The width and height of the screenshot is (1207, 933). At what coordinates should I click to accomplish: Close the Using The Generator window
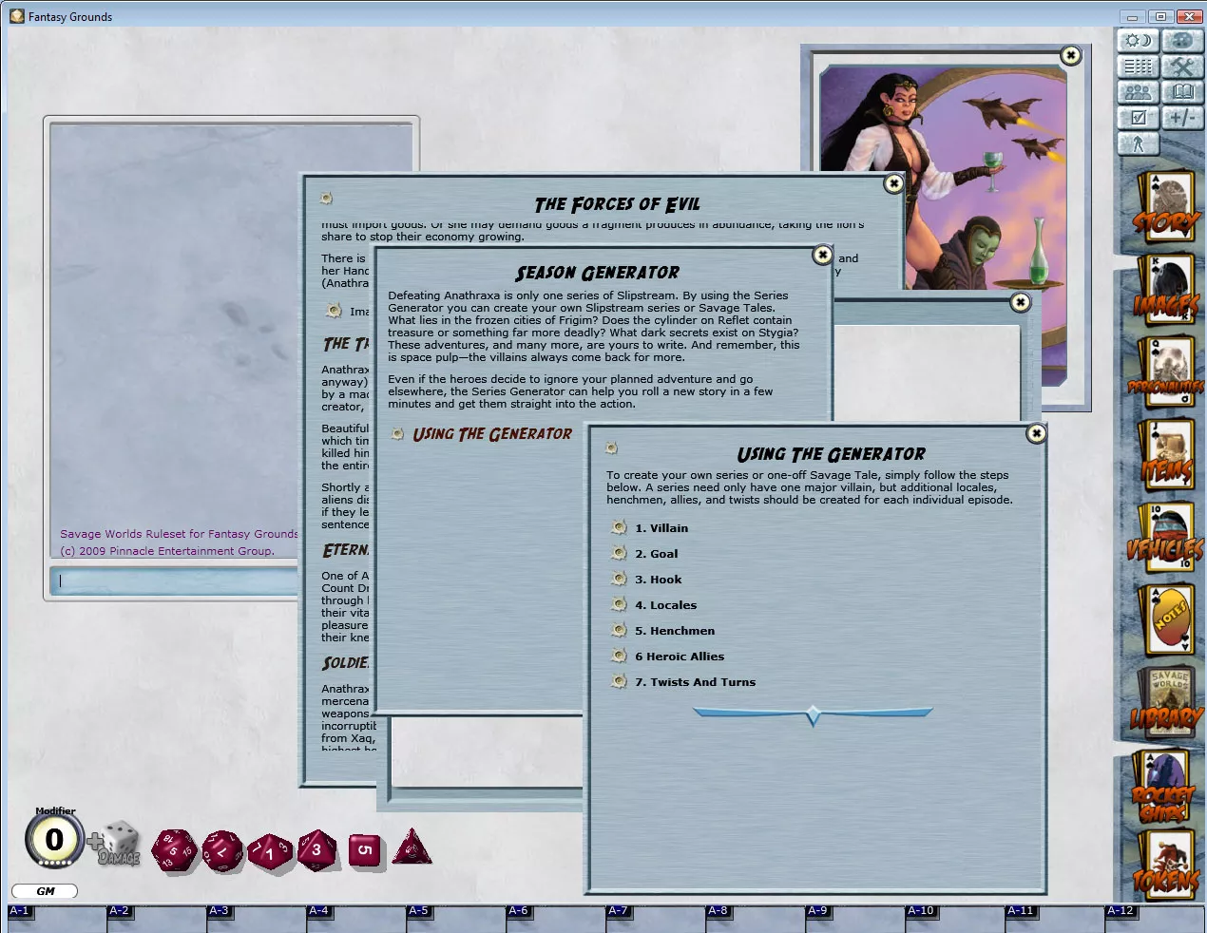[x=1036, y=433]
